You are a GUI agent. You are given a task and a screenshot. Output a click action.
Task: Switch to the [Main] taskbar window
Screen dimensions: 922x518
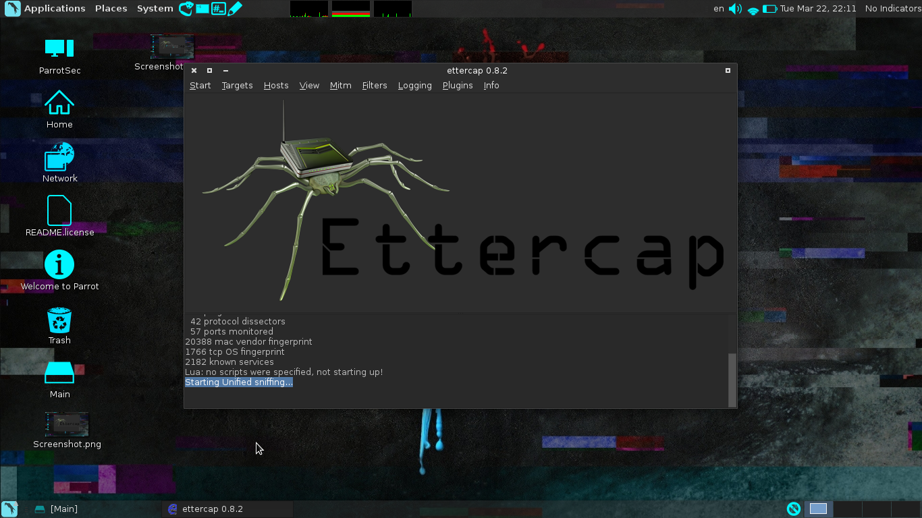point(57,509)
